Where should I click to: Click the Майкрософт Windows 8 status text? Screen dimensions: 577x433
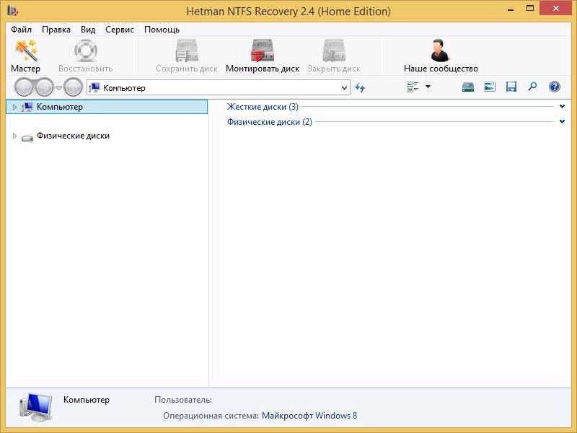coord(309,416)
